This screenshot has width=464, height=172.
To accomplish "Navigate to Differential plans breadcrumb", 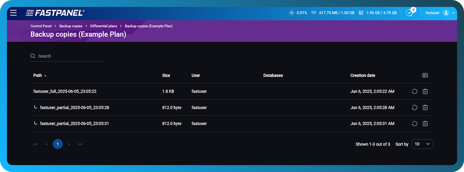I will [104, 26].
